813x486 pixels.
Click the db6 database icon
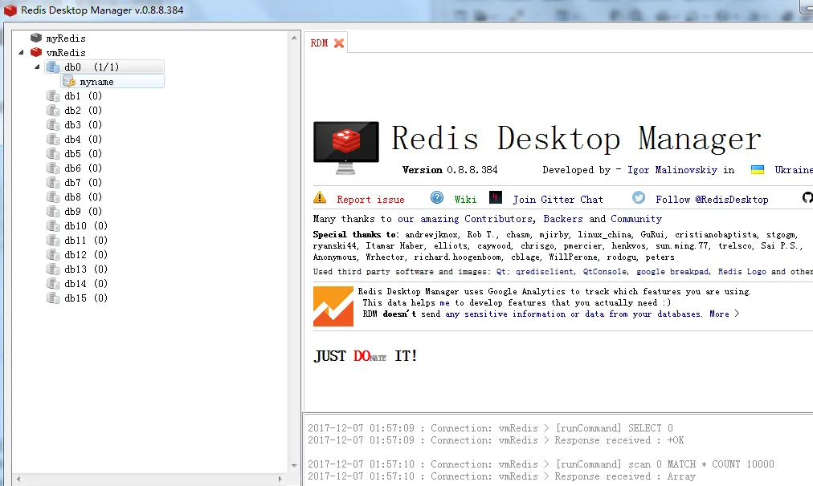tap(52, 168)
